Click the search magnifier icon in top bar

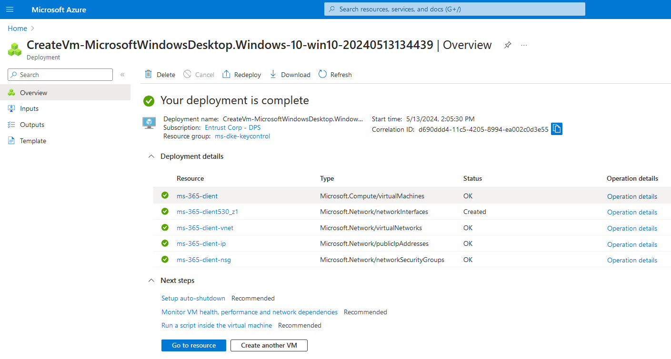331,9
